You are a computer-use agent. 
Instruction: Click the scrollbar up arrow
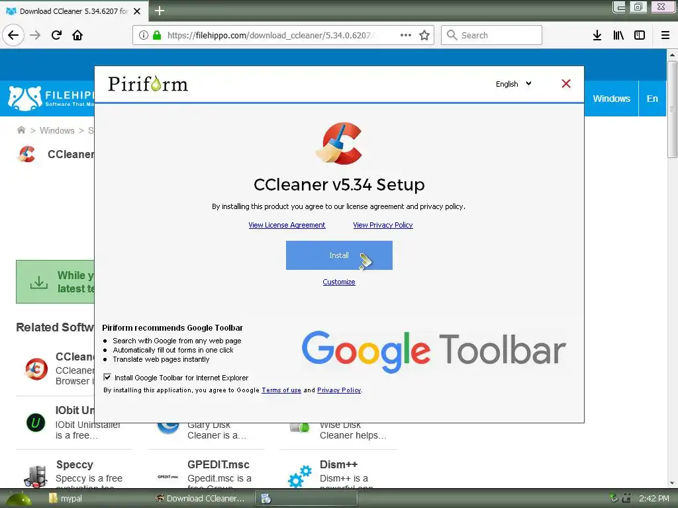[x=672, y=56]
